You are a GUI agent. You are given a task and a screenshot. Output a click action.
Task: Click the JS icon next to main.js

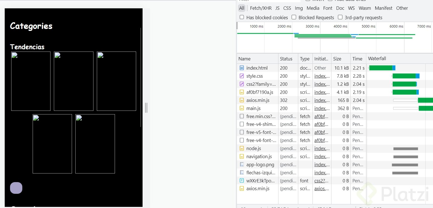tap(241, 108)
